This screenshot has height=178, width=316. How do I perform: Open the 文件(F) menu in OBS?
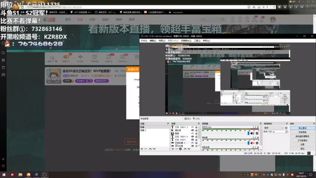pyautogui.click(x=144, y=41)
